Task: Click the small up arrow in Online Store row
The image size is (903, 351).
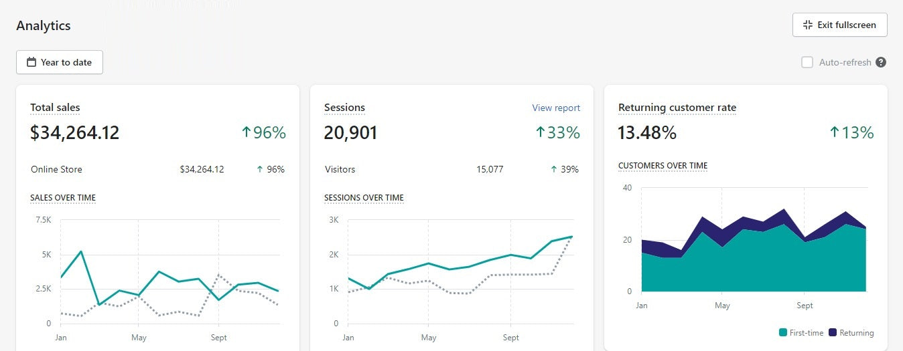Action: (259, 170)
